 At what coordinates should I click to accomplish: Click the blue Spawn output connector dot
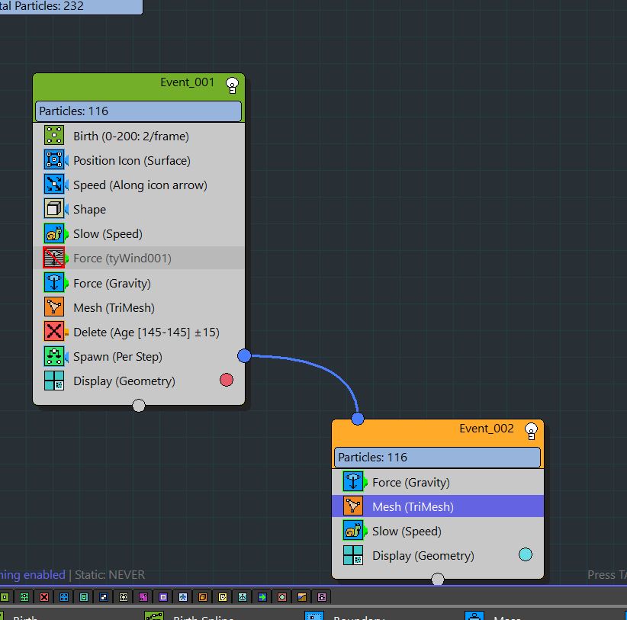pyautogui.click(x=244, y=355)
